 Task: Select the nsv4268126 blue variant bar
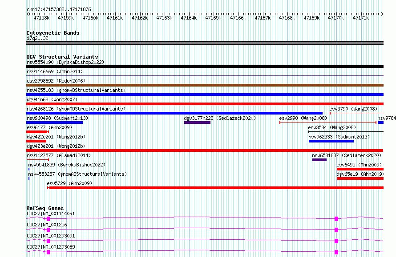(174, 113)
